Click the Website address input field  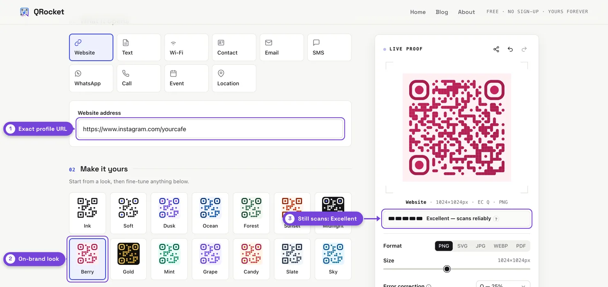(210, 129)
